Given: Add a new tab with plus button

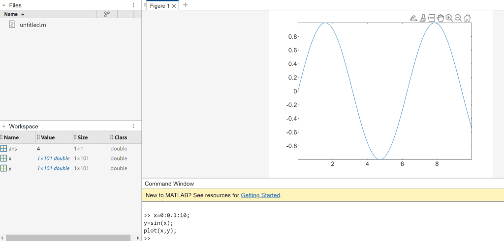Looking at the screenshot, I should (x=186, y=5).
